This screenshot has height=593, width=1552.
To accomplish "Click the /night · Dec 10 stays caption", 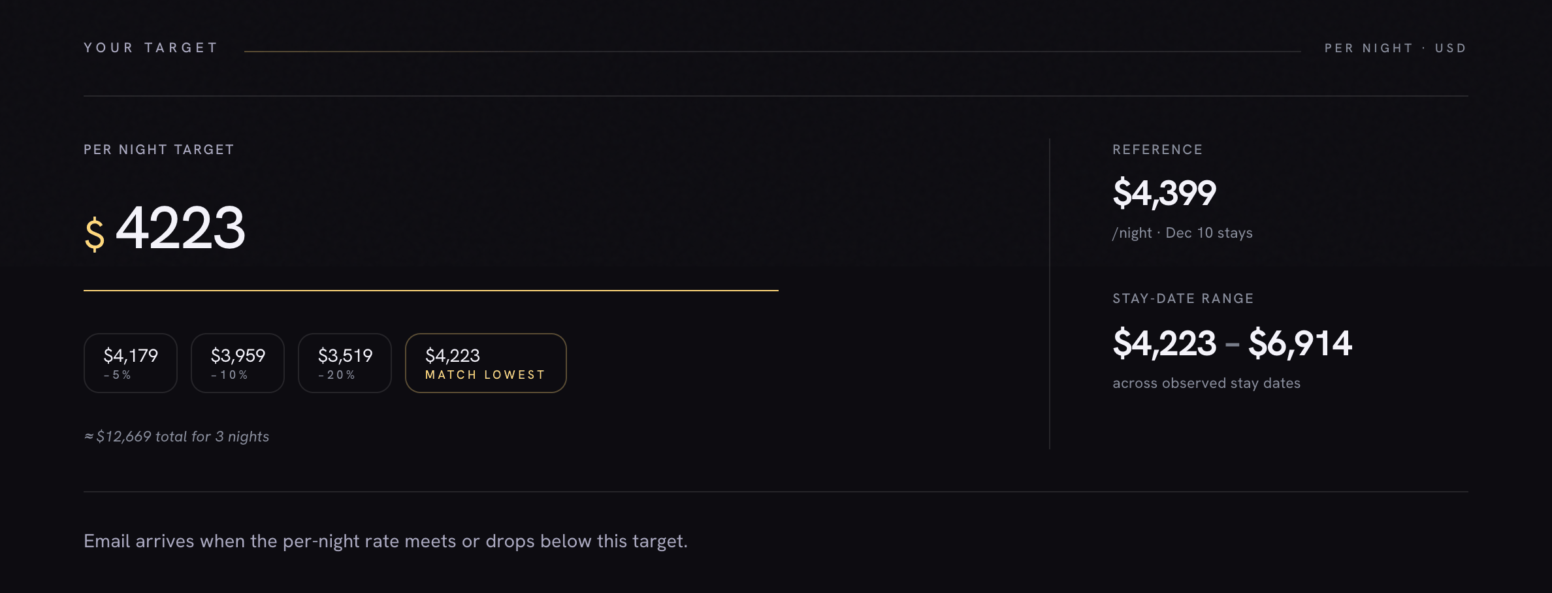I will coord(1182,233).
